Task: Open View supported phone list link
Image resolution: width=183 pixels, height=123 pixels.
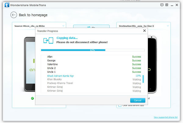Action: click(x=166, y=117)
